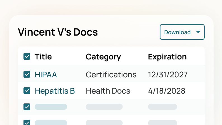Click the Download caret arrow icon

point(198,32)
